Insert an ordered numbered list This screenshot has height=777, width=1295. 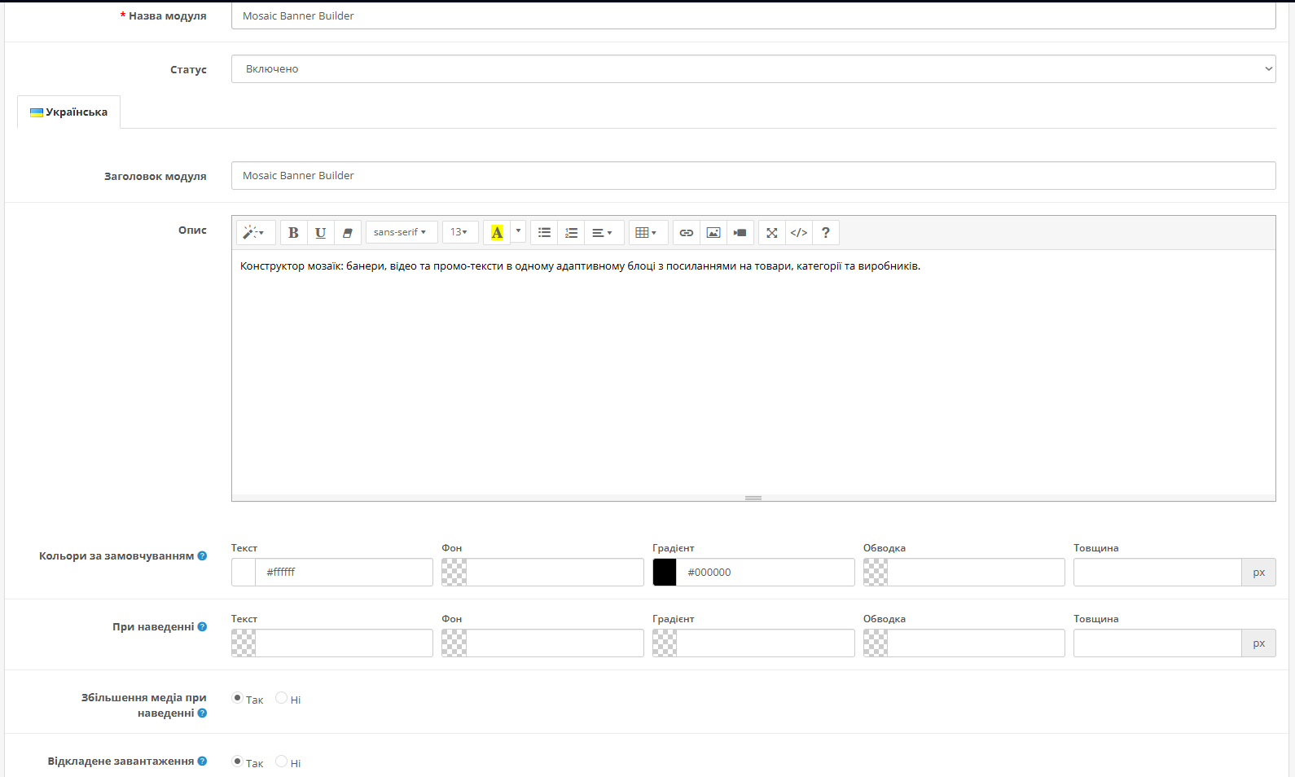coord(572,233)
